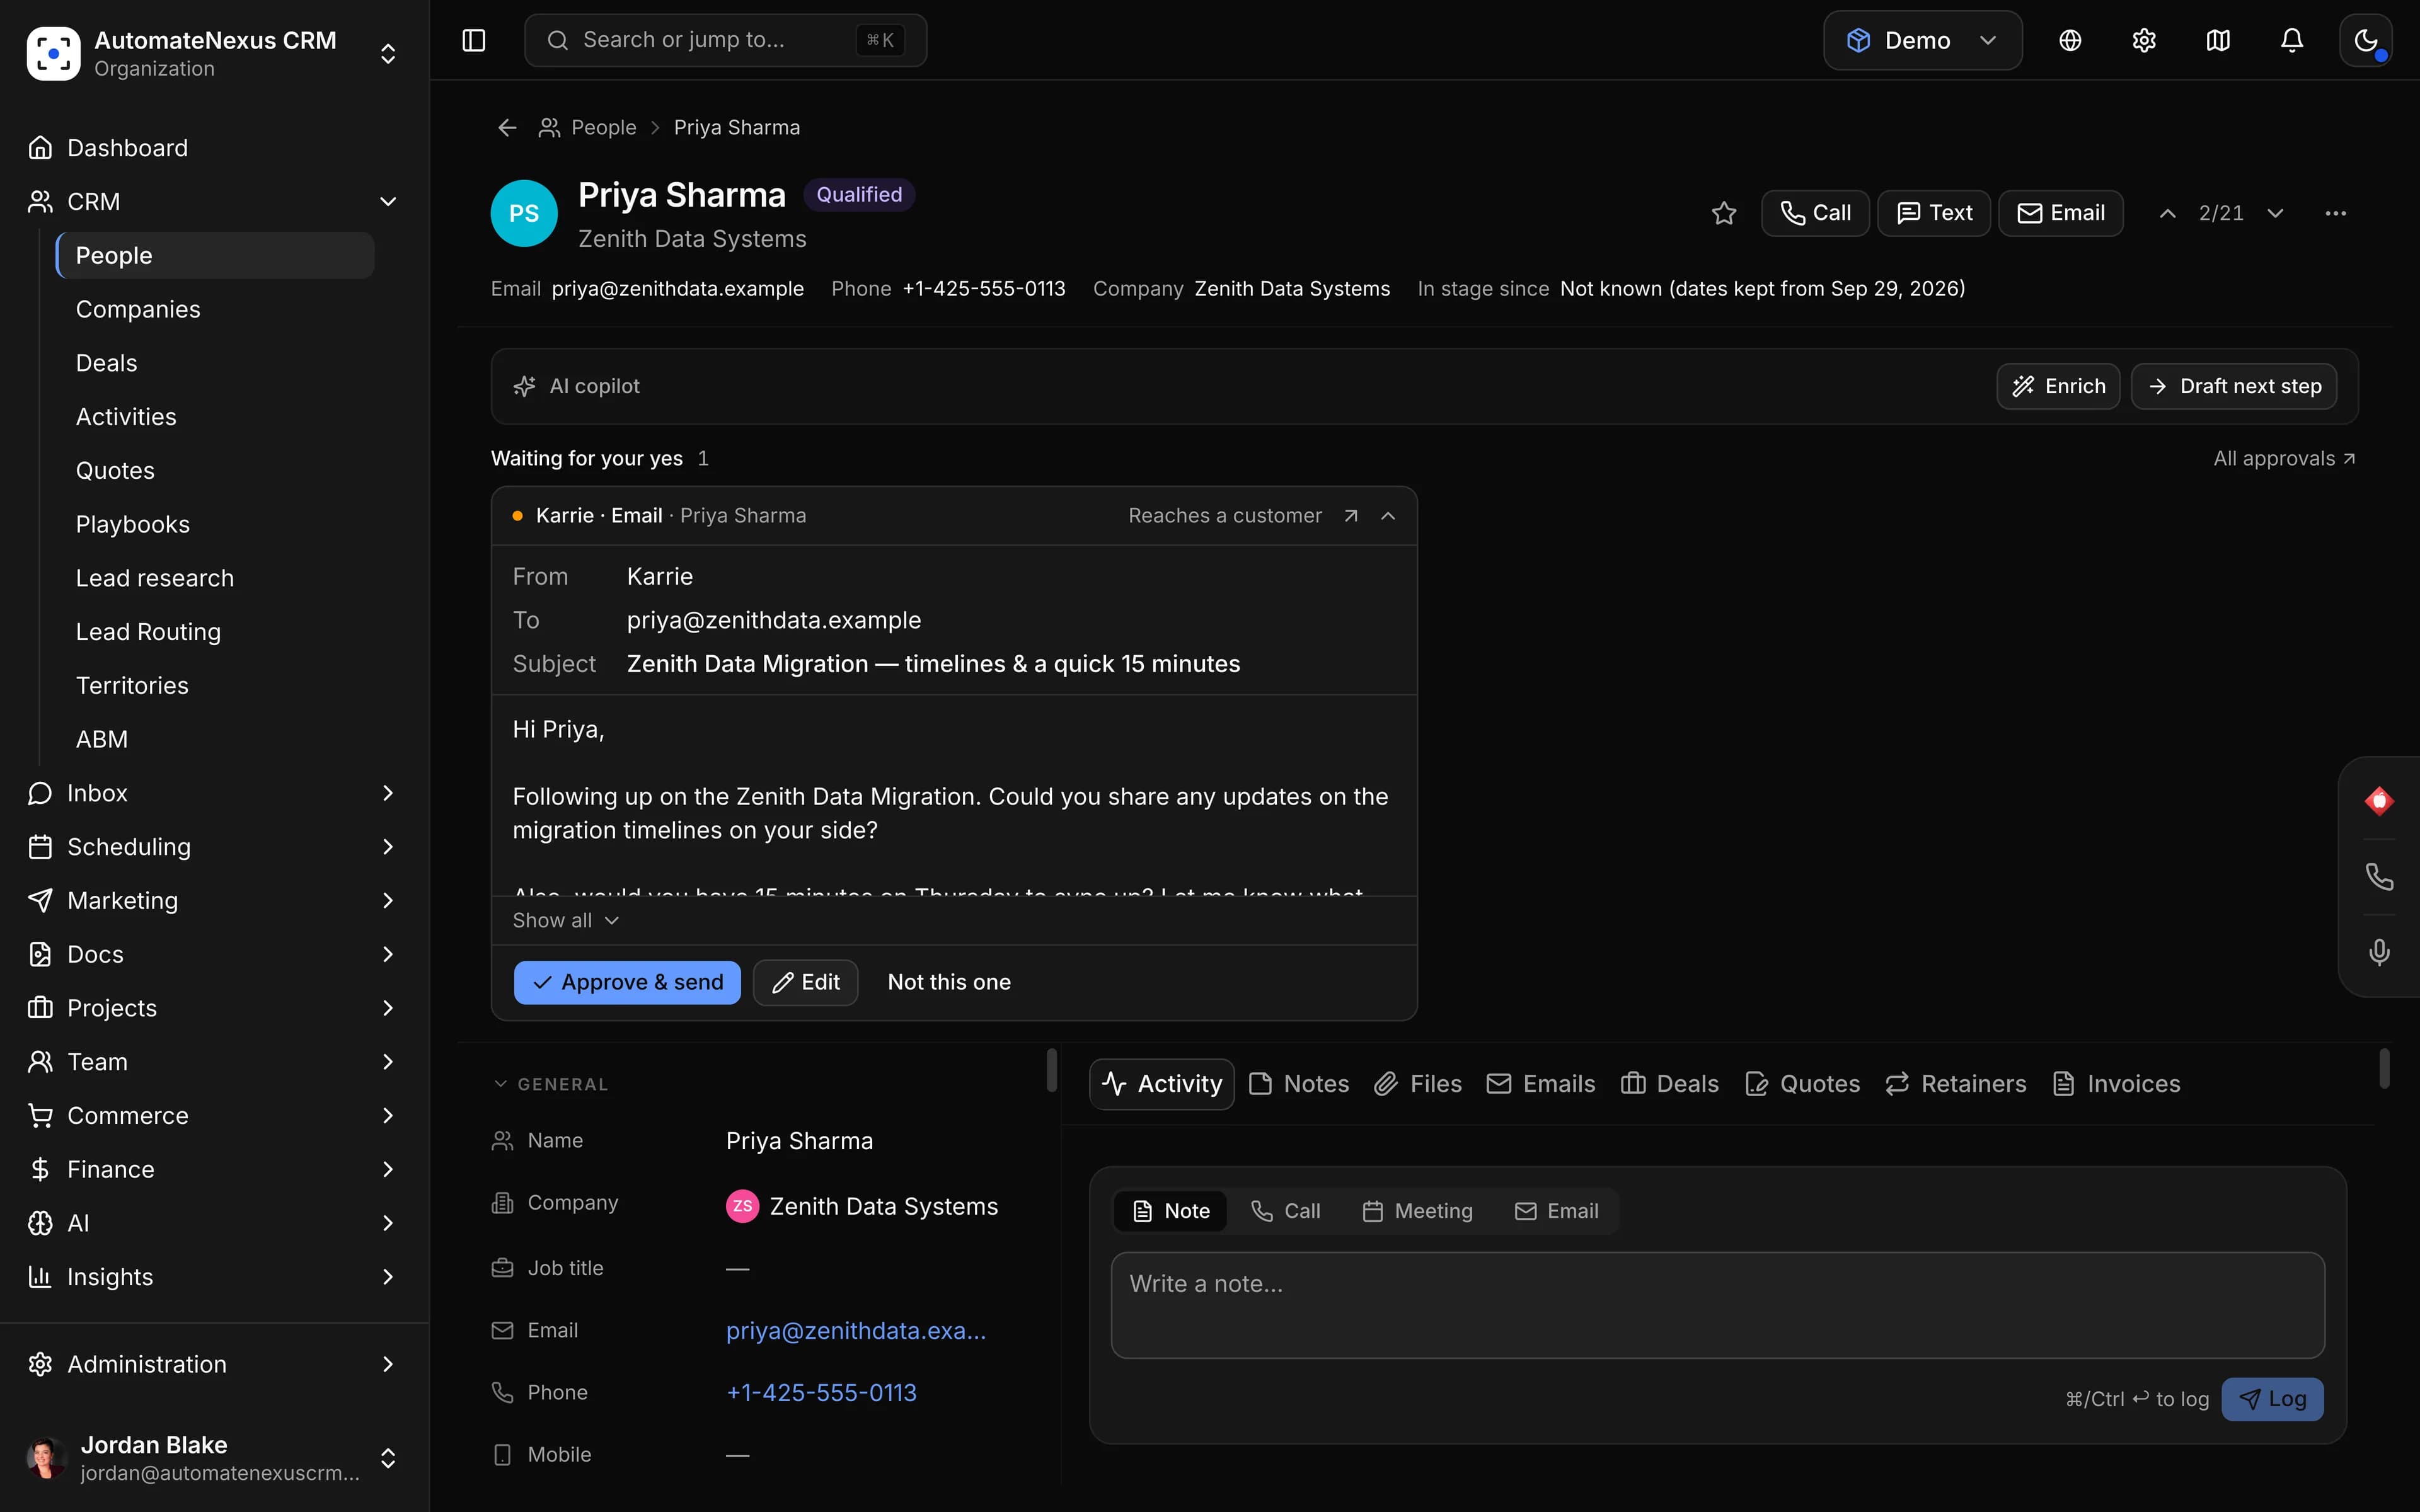Image resolution: width=2420 pixels, height=1512 pixels.
Task: Expand the Finance sidebar section
Action: coord(388,1169)
